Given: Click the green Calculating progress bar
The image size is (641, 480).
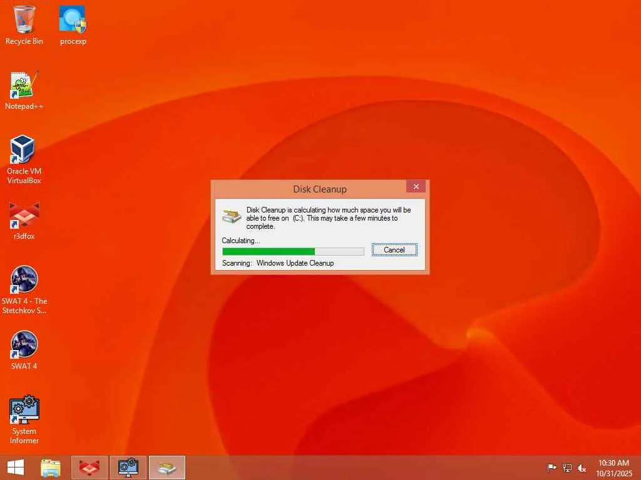Looking at the screenshot, I should pos(293,251).
